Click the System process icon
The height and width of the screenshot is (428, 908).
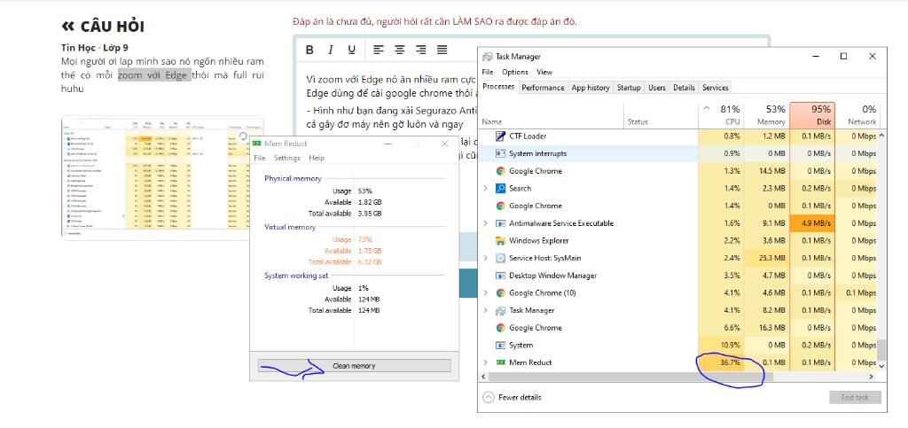pos(500,345)
